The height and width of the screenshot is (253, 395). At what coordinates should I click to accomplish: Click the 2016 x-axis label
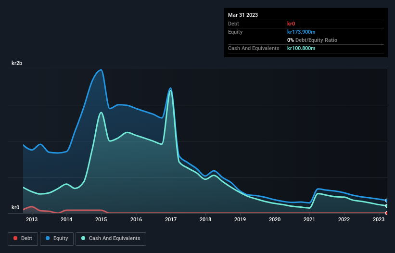136,219
